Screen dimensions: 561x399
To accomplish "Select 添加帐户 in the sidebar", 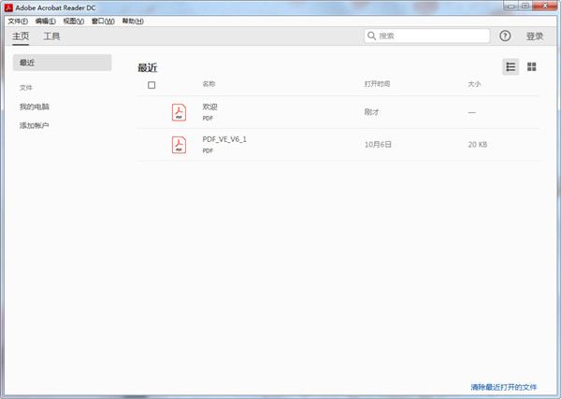I will [x=35, y=125].
